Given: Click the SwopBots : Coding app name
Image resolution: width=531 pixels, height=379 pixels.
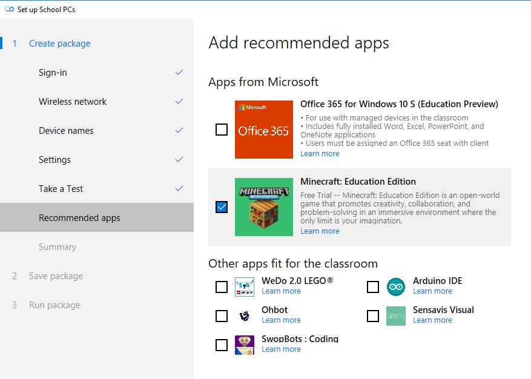Looking at the screenshot, I should 300,339.
